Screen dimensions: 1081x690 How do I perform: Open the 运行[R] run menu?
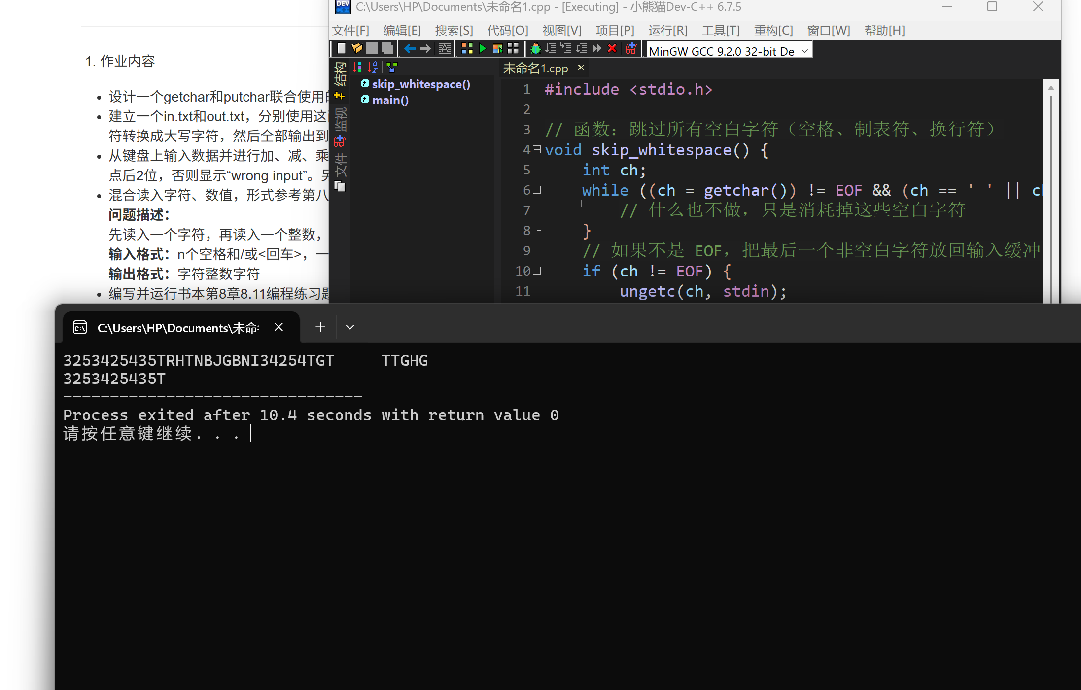(x=668, y=30)
